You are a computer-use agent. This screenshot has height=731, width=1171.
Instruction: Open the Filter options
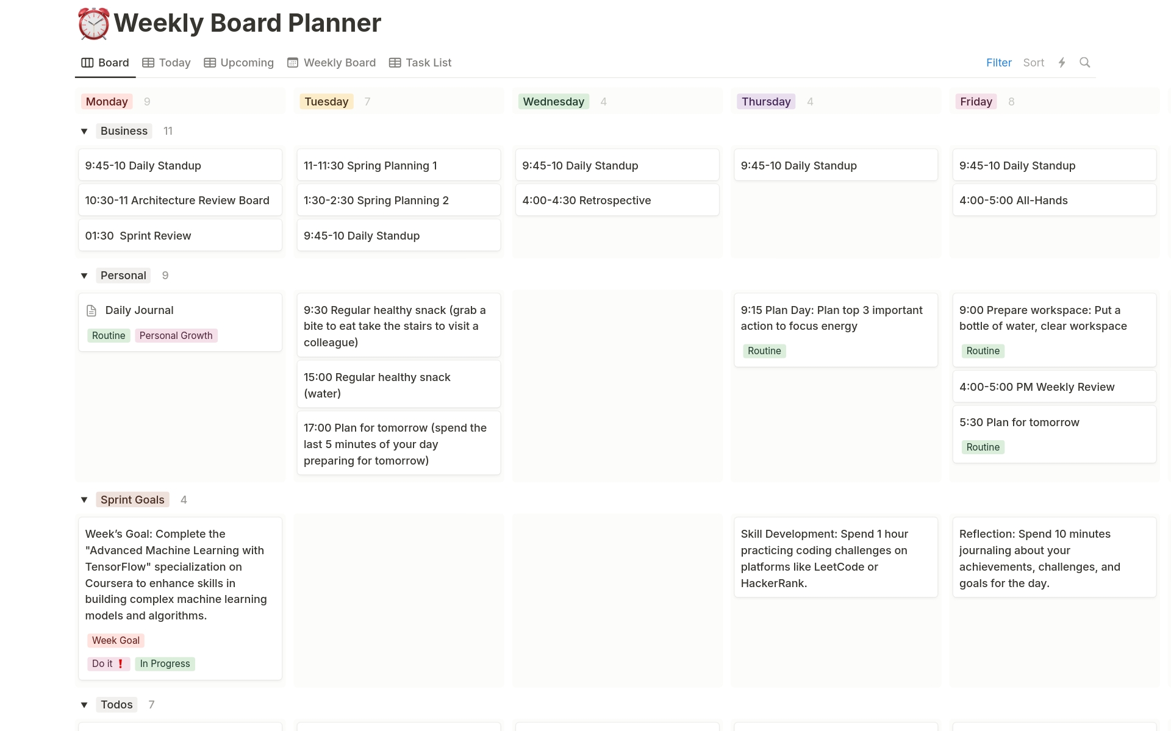[998, 62]
